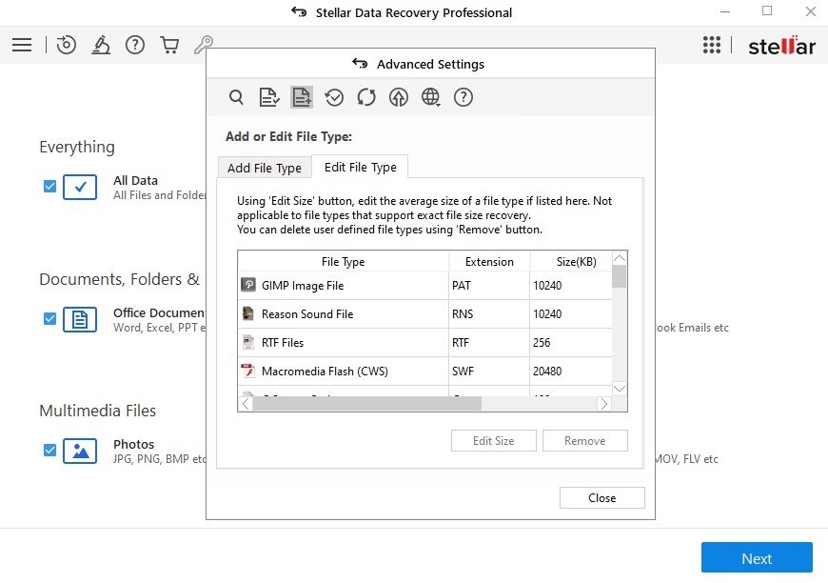Click the RNS extension cell
Image resolution: width=828 pixels, height=583 pixels.
tap(489, 314)
